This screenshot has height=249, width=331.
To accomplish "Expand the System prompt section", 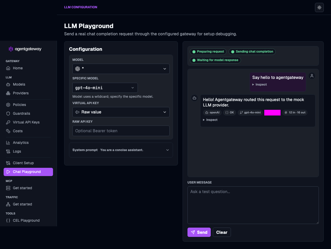I will tap(121, 150).
